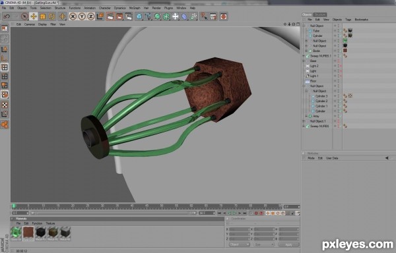Expand the Base object in tree
This screenshot has height=253, width=396.
[304, 61]
